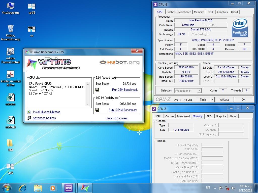Open Advanced Settings link in wPrime

(x=44, y=118)
